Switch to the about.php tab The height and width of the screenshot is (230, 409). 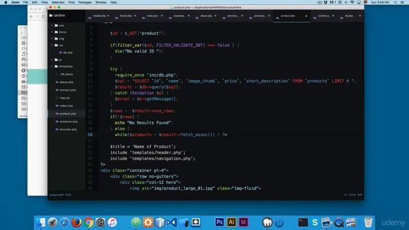[206, 16]
